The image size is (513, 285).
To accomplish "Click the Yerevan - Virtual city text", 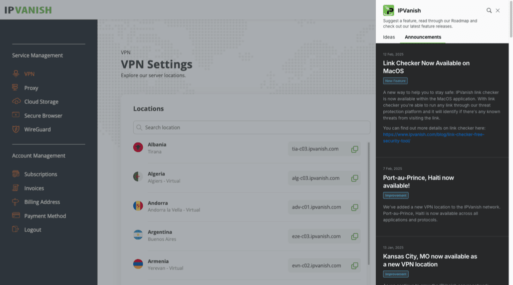I will 165,268.
